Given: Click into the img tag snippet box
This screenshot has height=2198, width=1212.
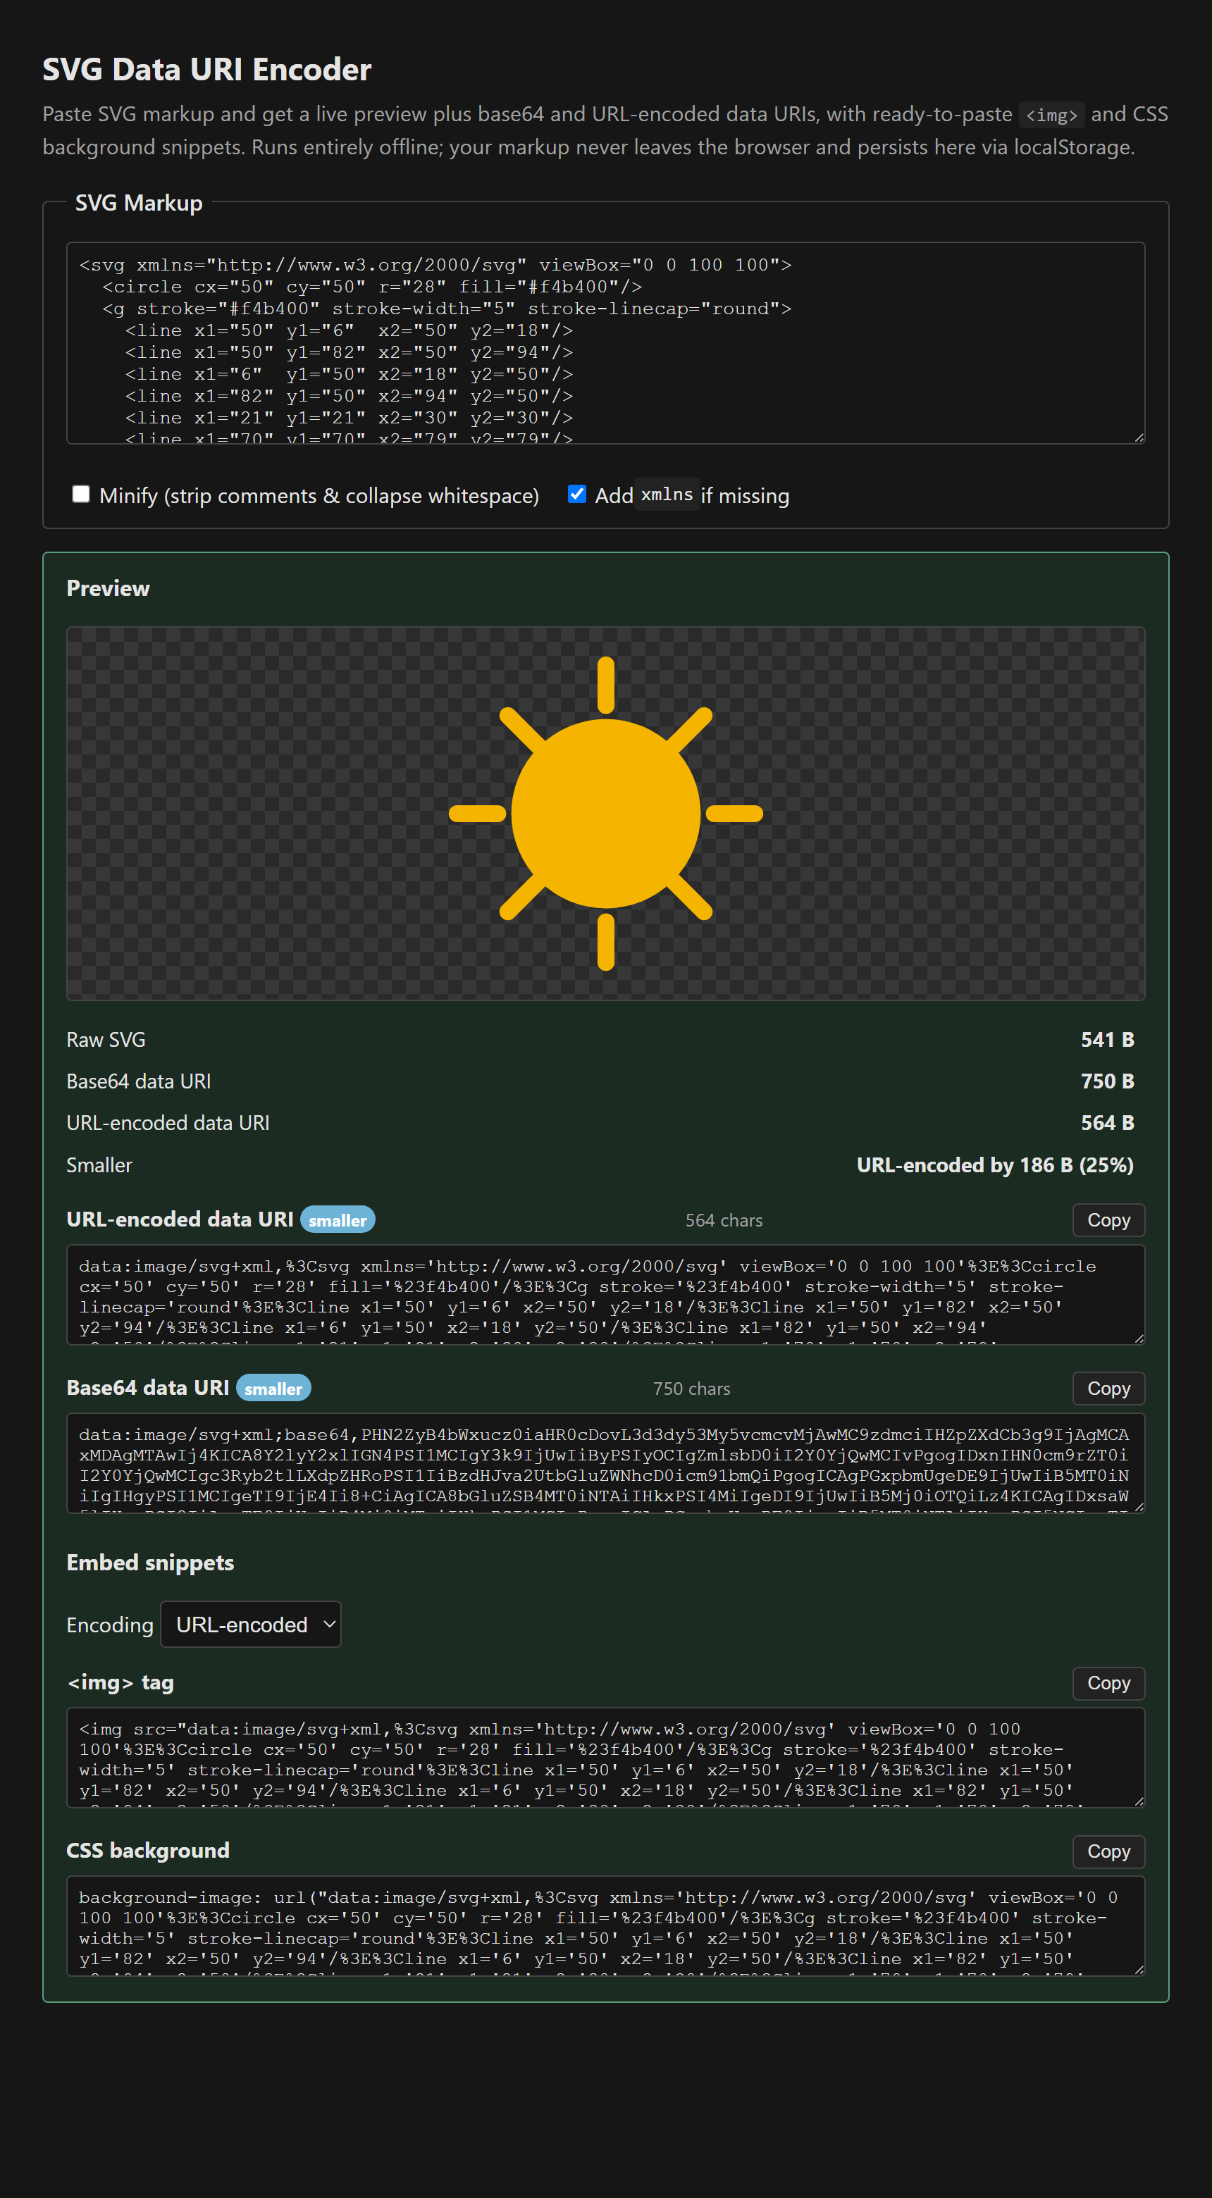Looking at the screenshot, I should point(605,1757).
